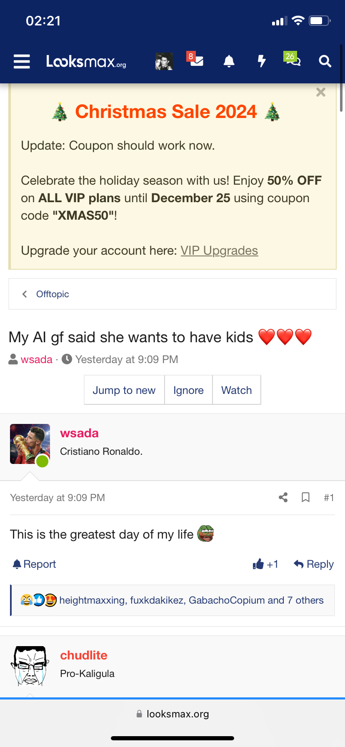Follow the VIP Upgrades link

tap(219, 251)
